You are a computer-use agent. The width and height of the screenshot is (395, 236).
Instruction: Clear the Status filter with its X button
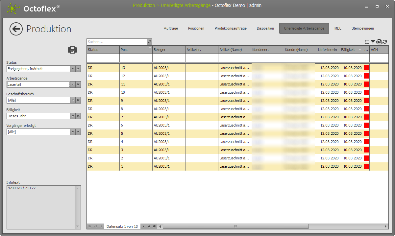pos(78,69)
